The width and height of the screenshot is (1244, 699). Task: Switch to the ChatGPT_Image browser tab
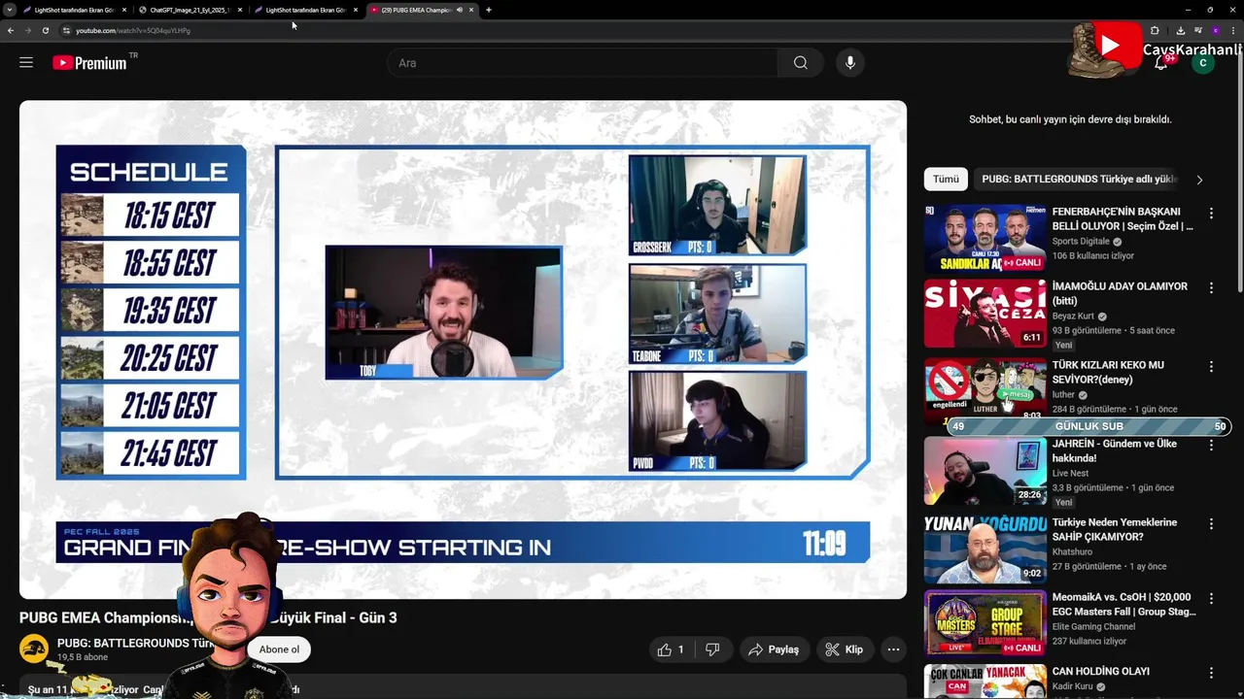tap(190, 10)
